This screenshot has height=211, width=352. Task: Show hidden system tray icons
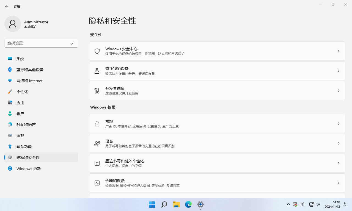288,204
